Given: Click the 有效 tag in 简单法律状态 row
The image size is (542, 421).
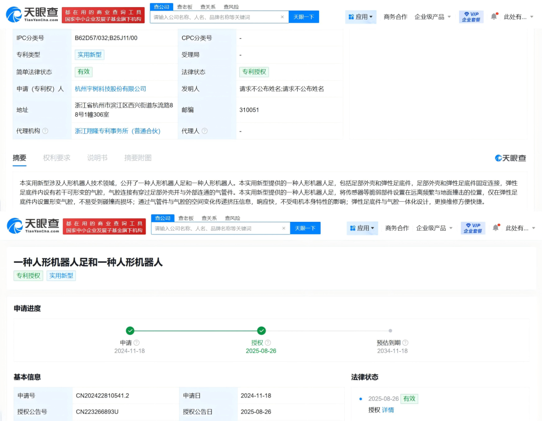Looking at the screenshot, I should click(84, 72).
